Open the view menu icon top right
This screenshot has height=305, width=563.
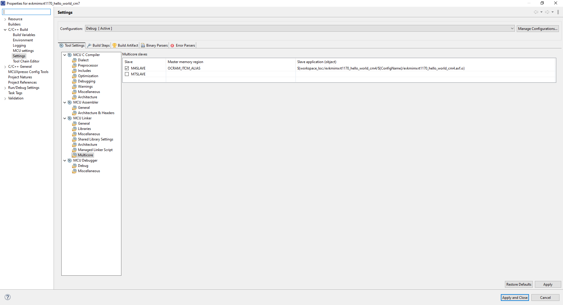558,12
